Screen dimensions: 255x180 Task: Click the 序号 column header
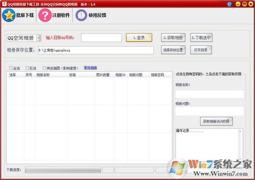coord(30,75)
